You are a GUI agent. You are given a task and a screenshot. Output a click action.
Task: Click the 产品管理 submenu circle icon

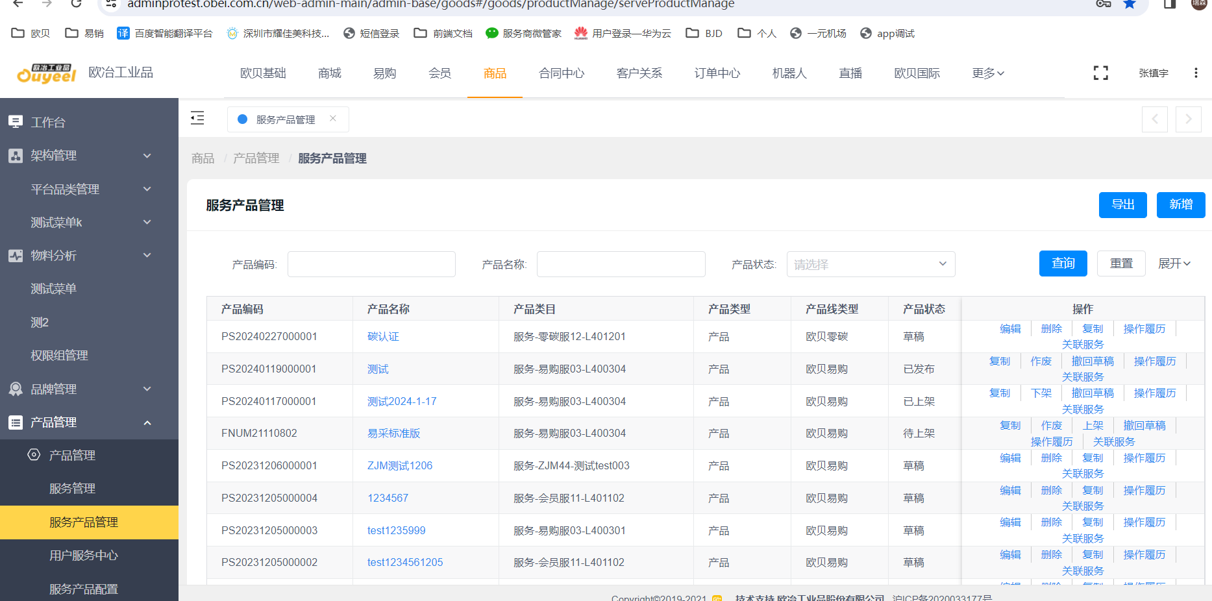click(34, 455)
